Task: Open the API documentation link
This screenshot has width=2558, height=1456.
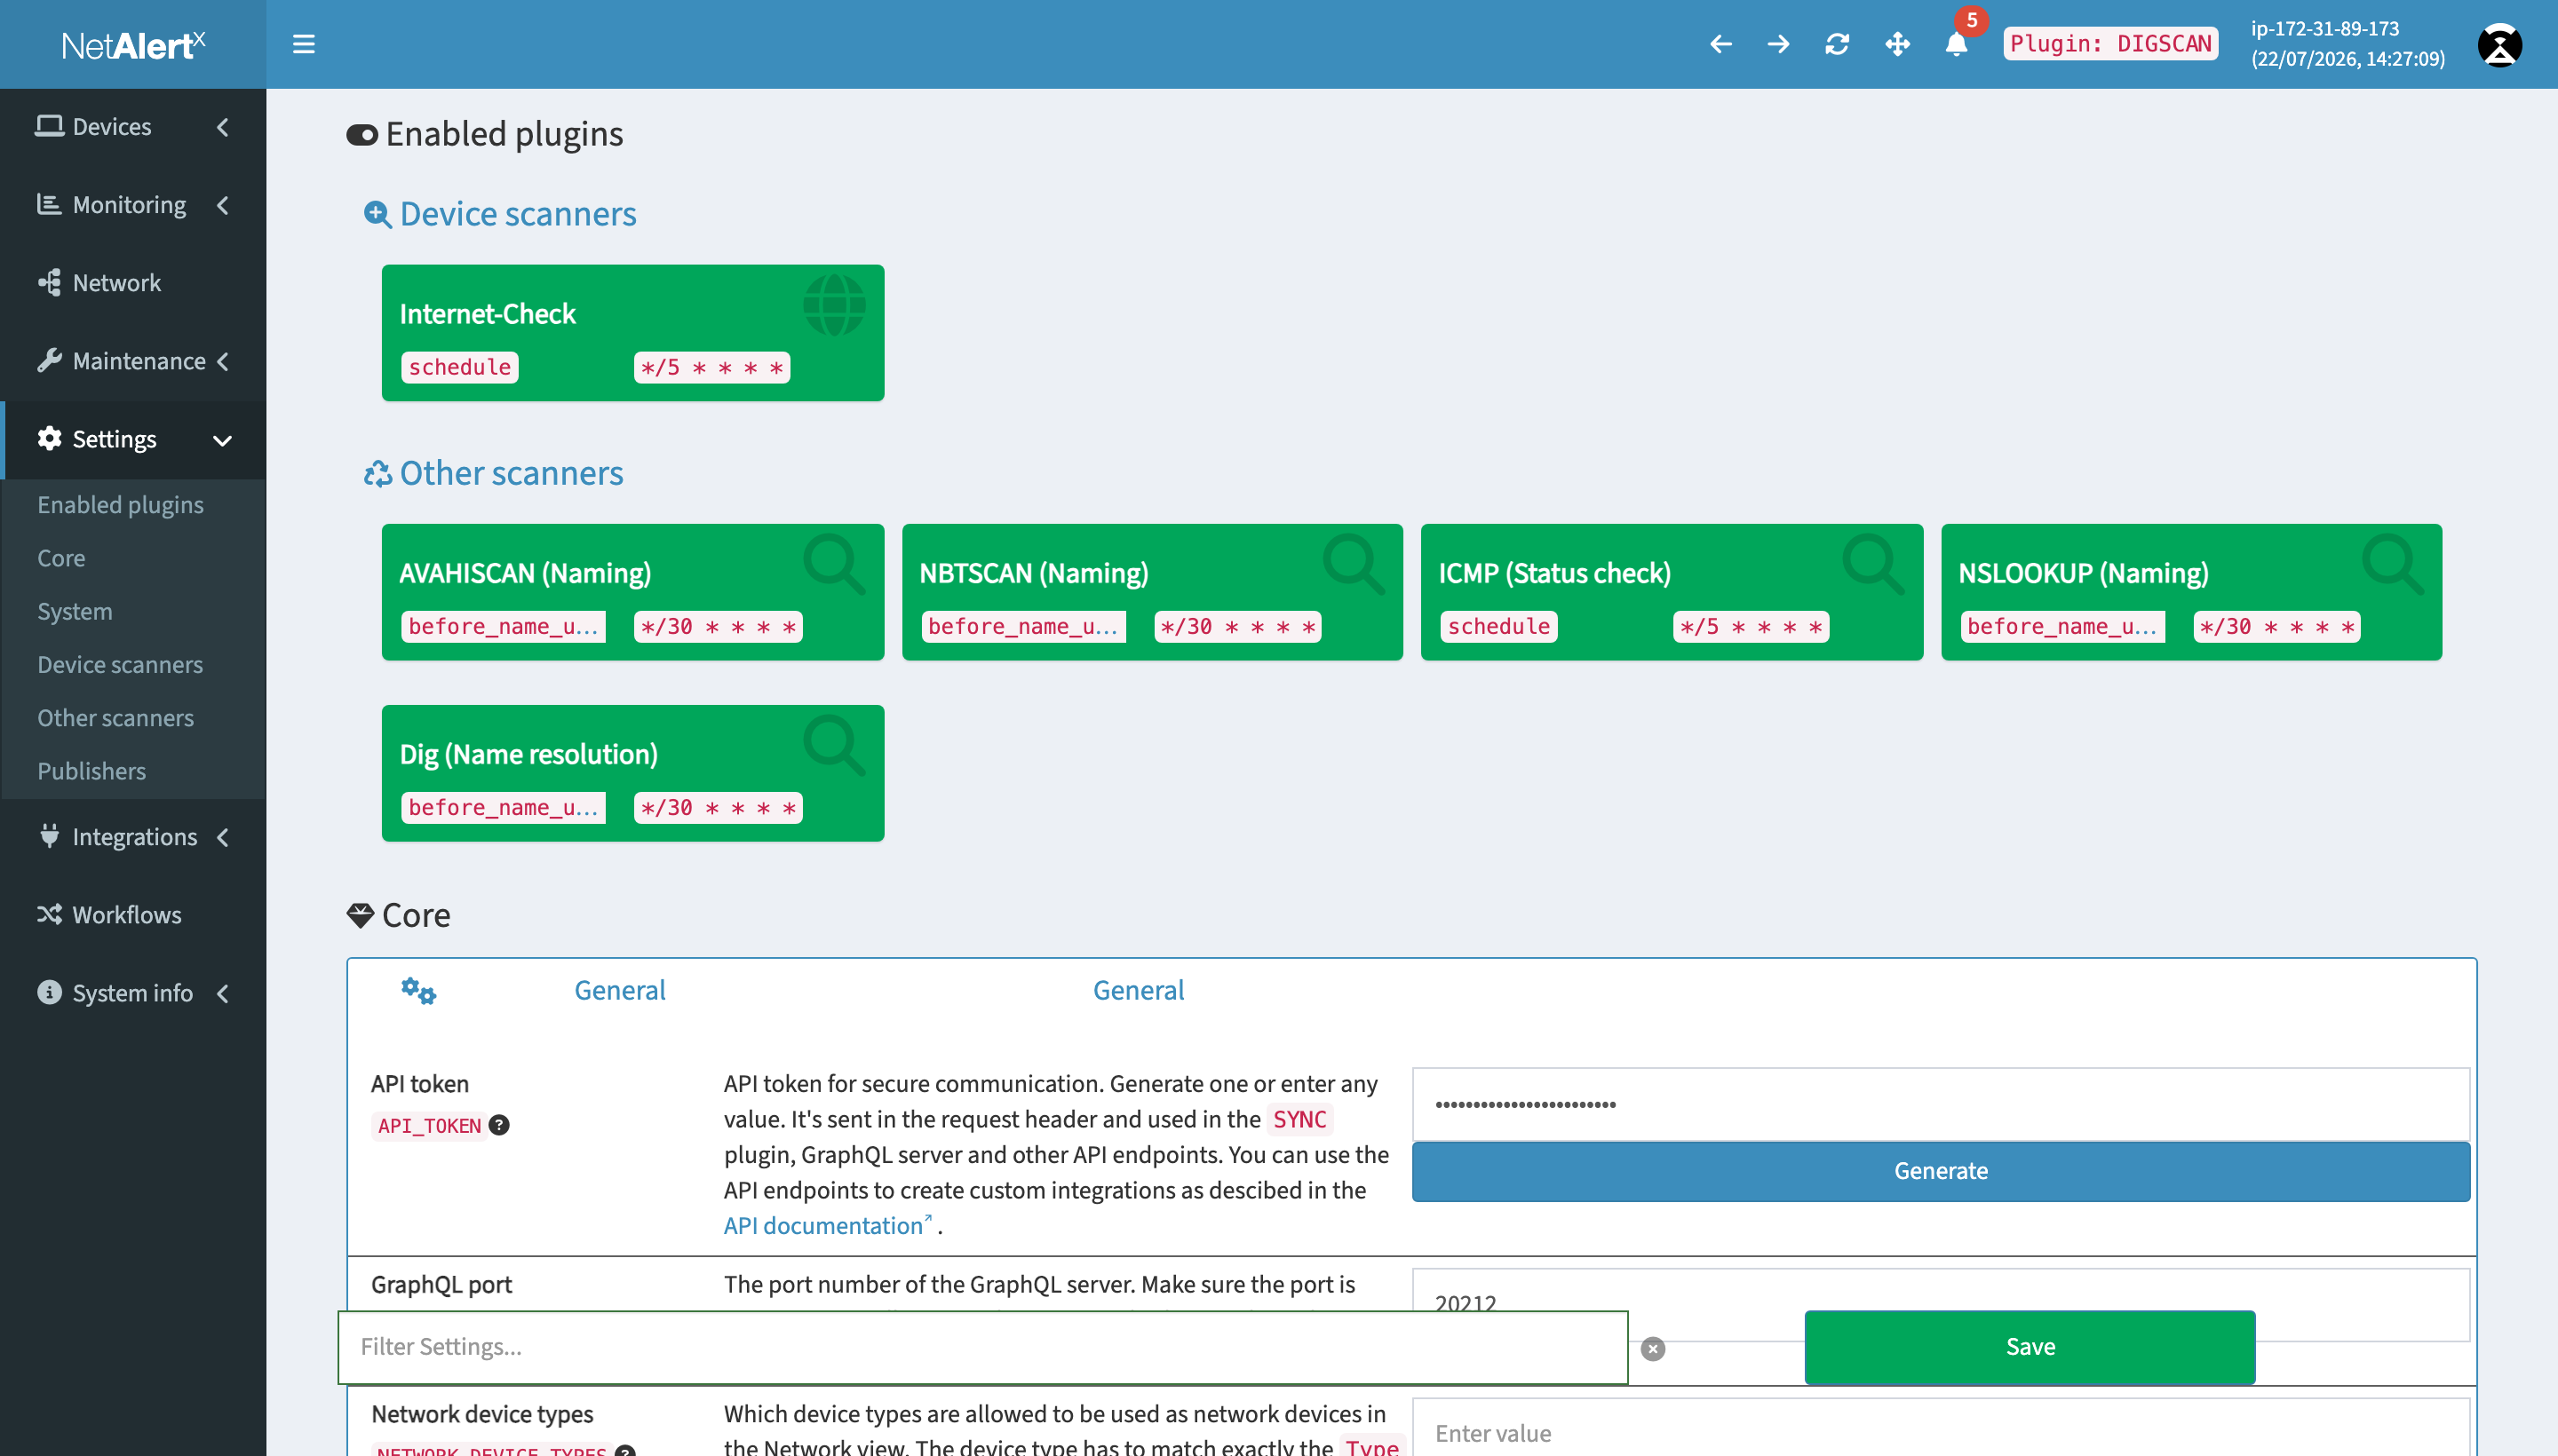Action: pyautogui.click(x=827, y=1225)
